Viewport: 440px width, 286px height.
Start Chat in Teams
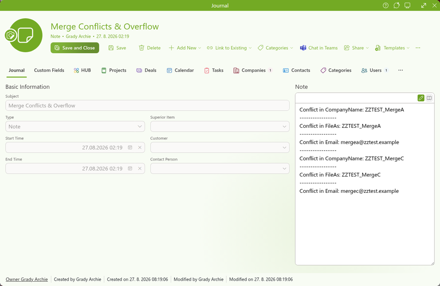pos(319,48)
